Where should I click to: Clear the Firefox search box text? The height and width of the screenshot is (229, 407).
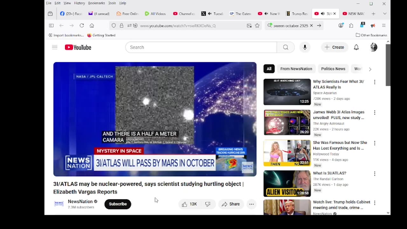pyautogui.click(x=311, y=25)
